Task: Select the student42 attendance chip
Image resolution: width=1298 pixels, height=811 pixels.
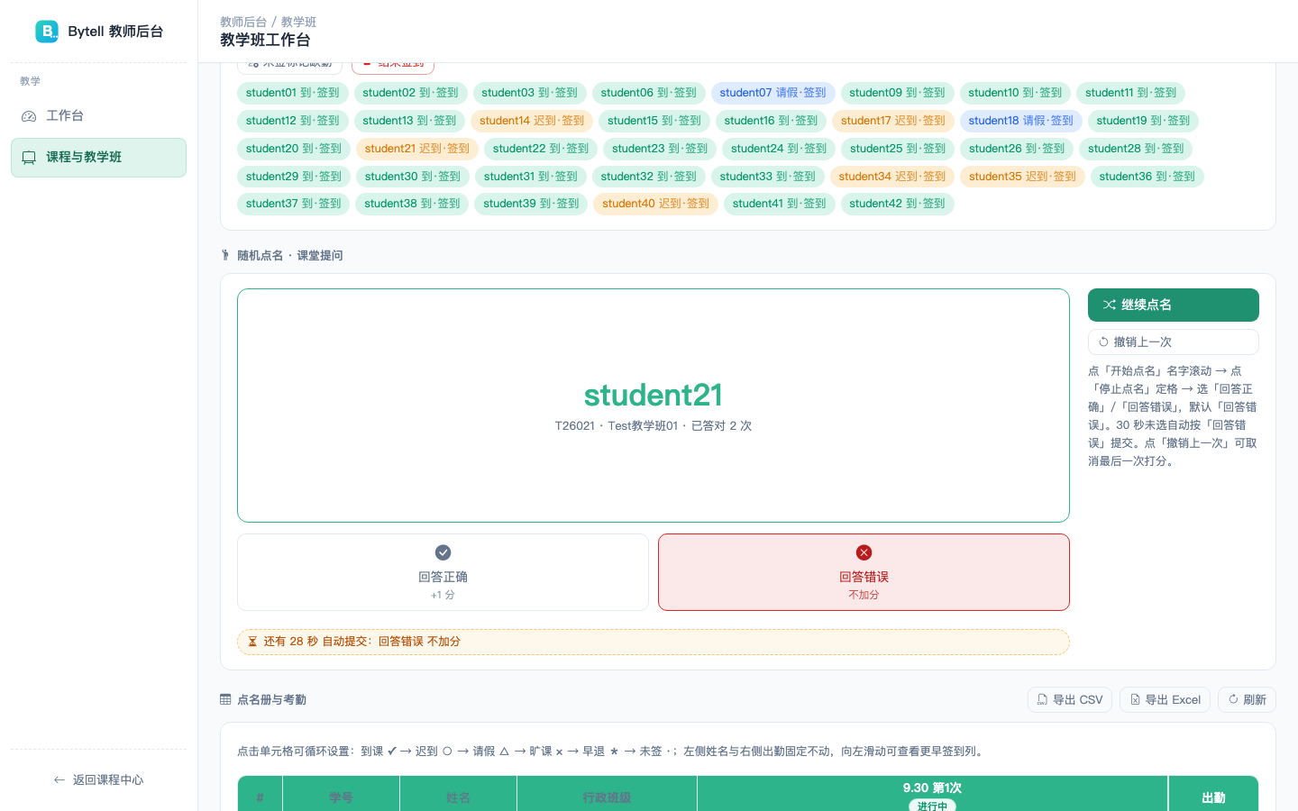Action: coord(897,204)
